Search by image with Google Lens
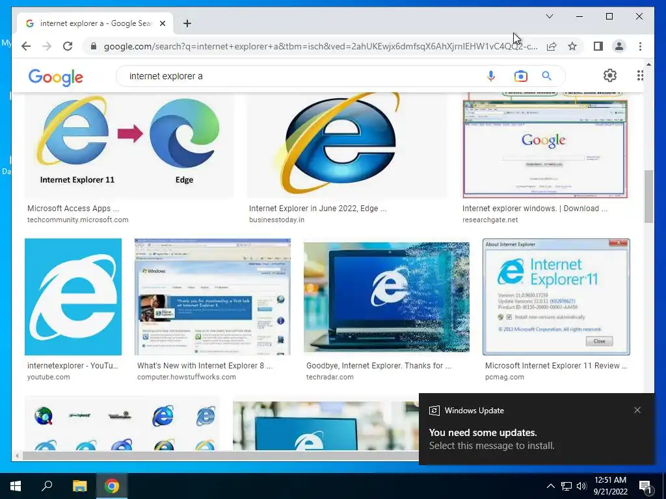 tap(521, 76)
